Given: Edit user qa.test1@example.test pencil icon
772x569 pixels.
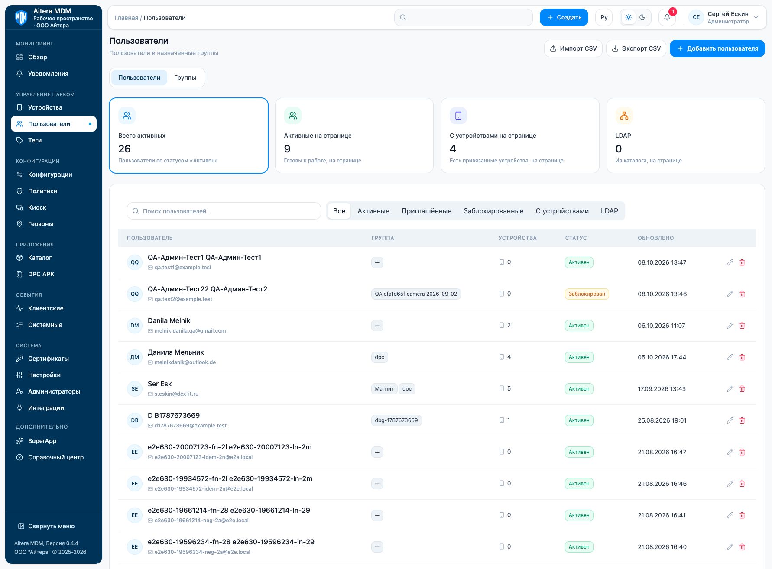Looking at the screenshot, I should [730, 262].
